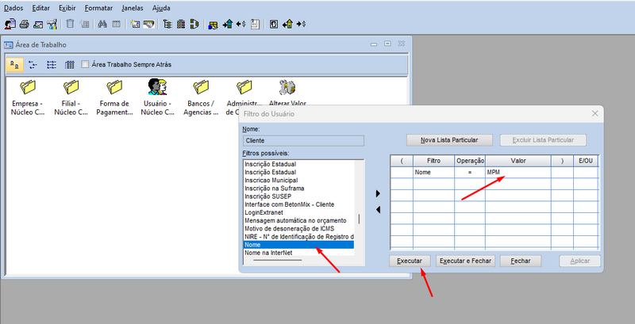Click the grayed columns icon right of the binoculars
Image resolution: width=635 pixels, height=324 pixels.
116,25
